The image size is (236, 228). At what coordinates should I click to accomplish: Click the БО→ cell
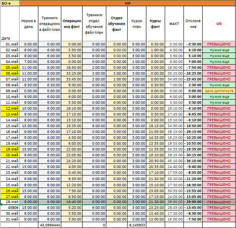(x=10, y=3)
